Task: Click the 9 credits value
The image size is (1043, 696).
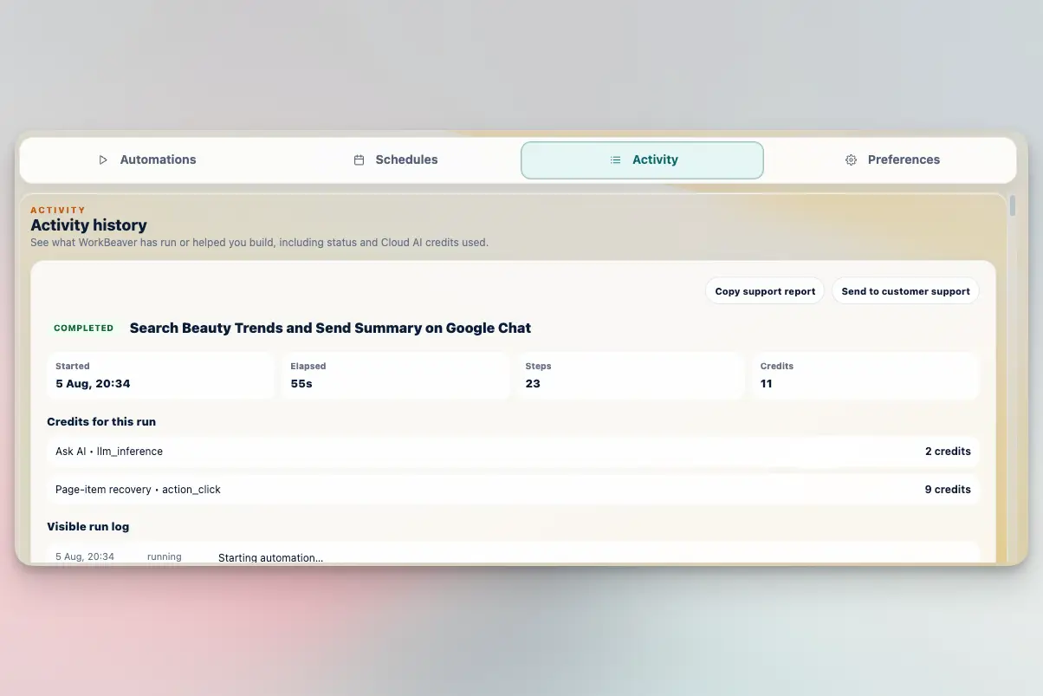Action: (948, 490)
